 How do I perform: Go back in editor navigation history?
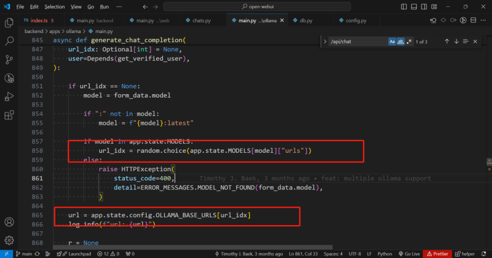[145, 7]
